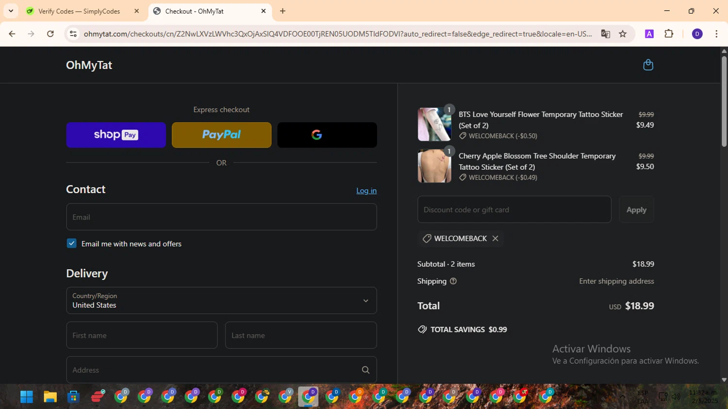This screenshot has width=728, height=409.
Task: Go forward in browser history
Action: [31, 34]
